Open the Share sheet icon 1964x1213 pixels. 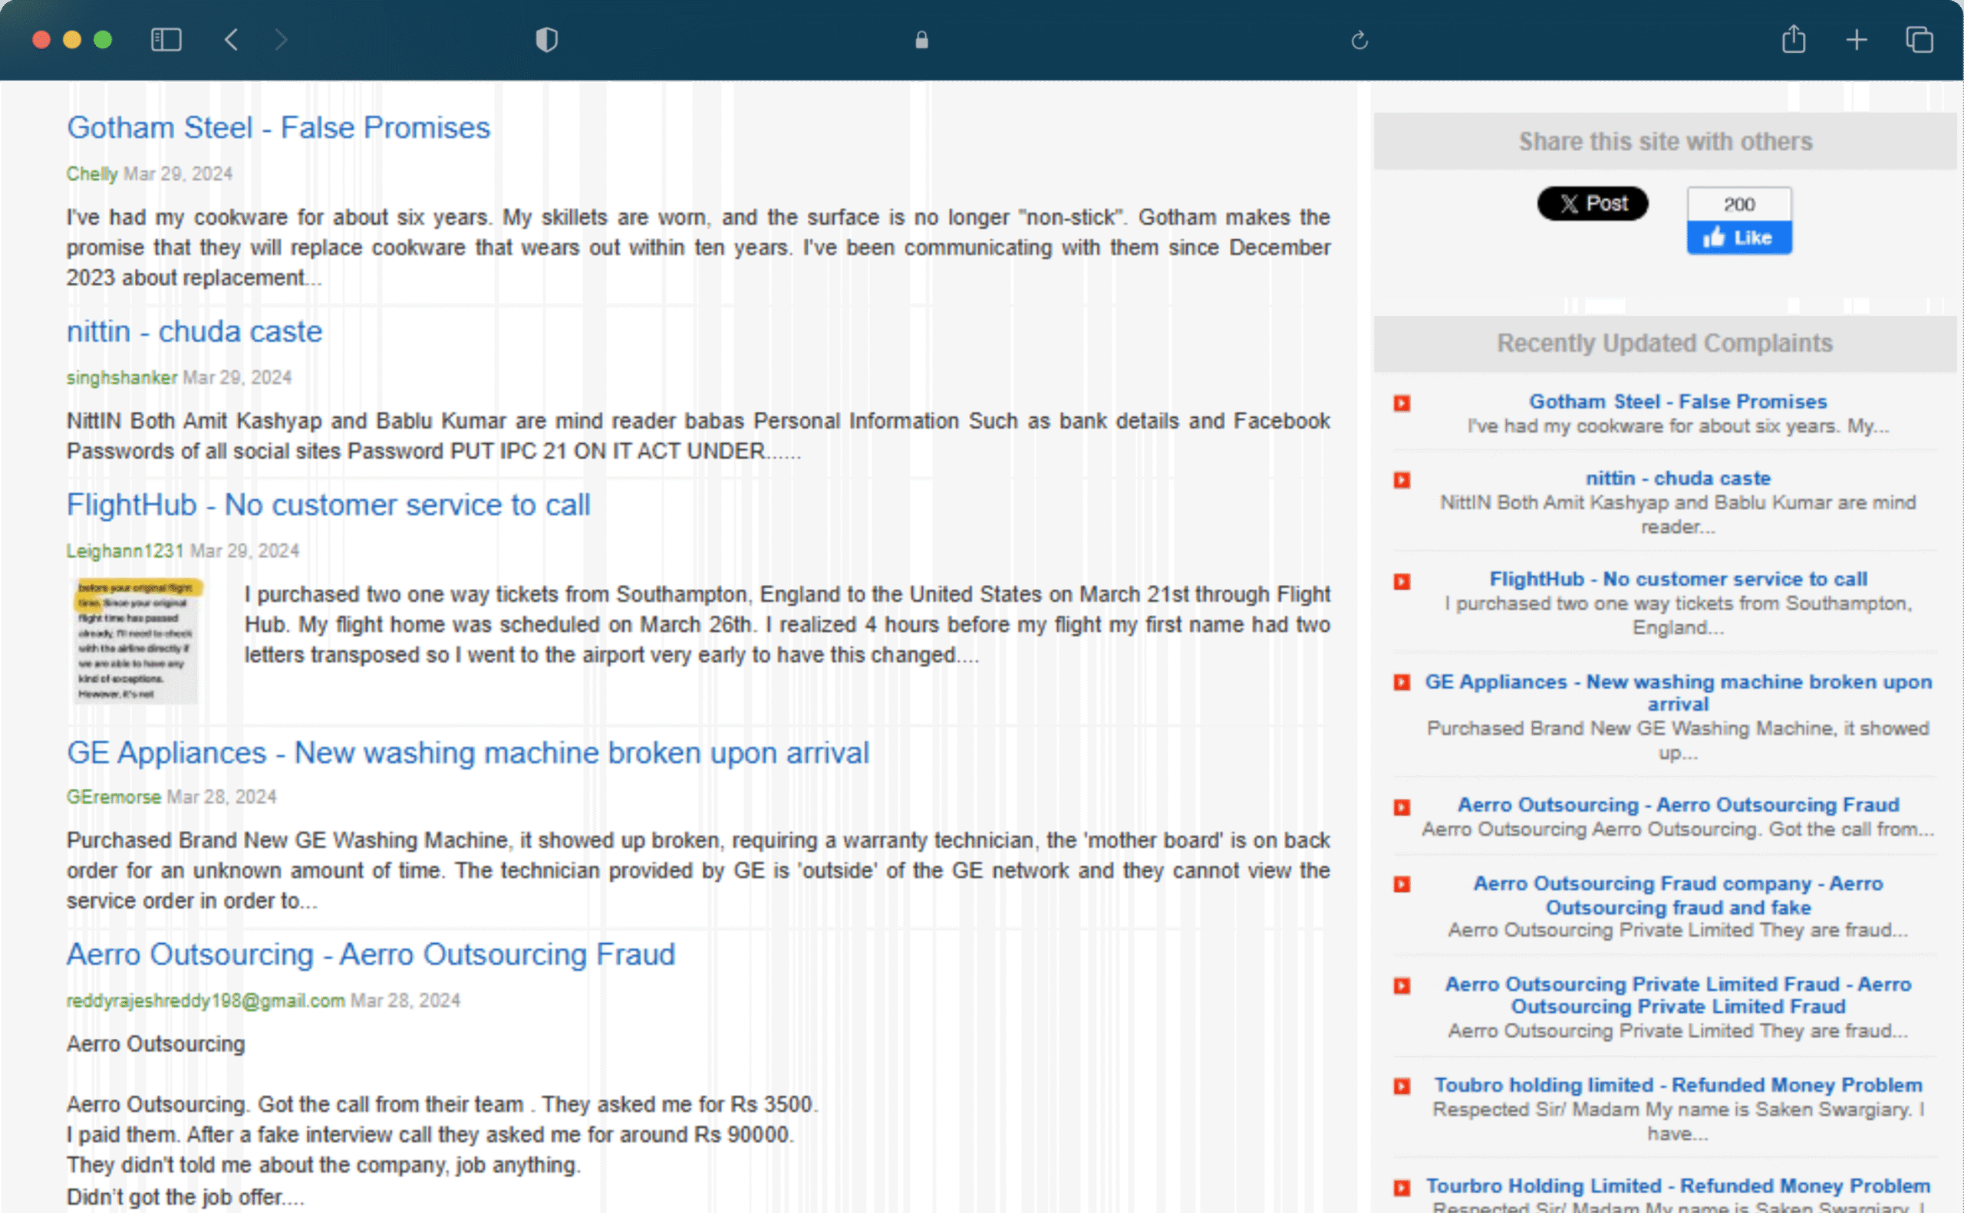(1794, 39)
